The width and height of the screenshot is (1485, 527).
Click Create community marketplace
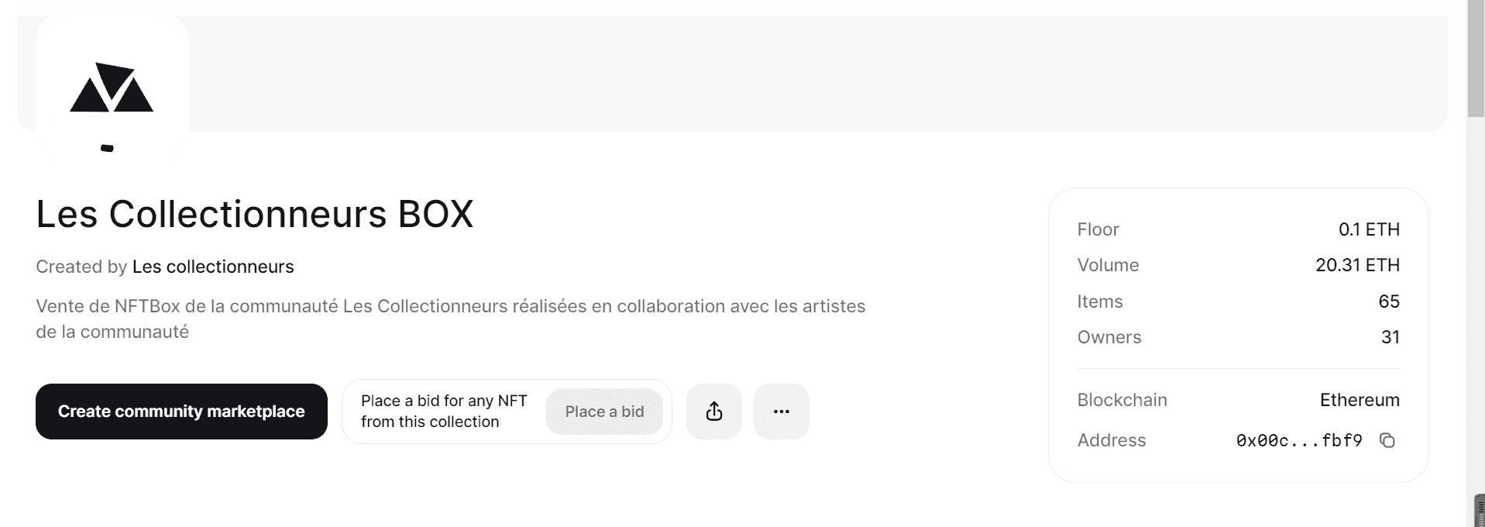coord(180,411)
